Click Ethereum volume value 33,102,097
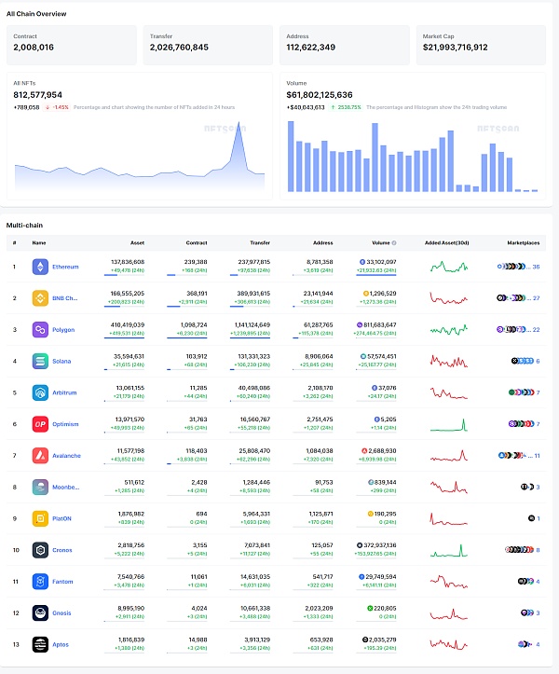The width and height of the screenshot is (559, 674). (381, 262)
